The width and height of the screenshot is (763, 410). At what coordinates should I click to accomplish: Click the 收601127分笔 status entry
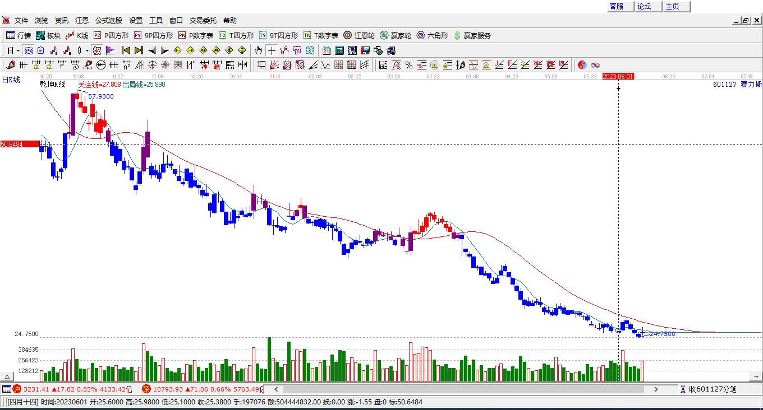[712, 389]
